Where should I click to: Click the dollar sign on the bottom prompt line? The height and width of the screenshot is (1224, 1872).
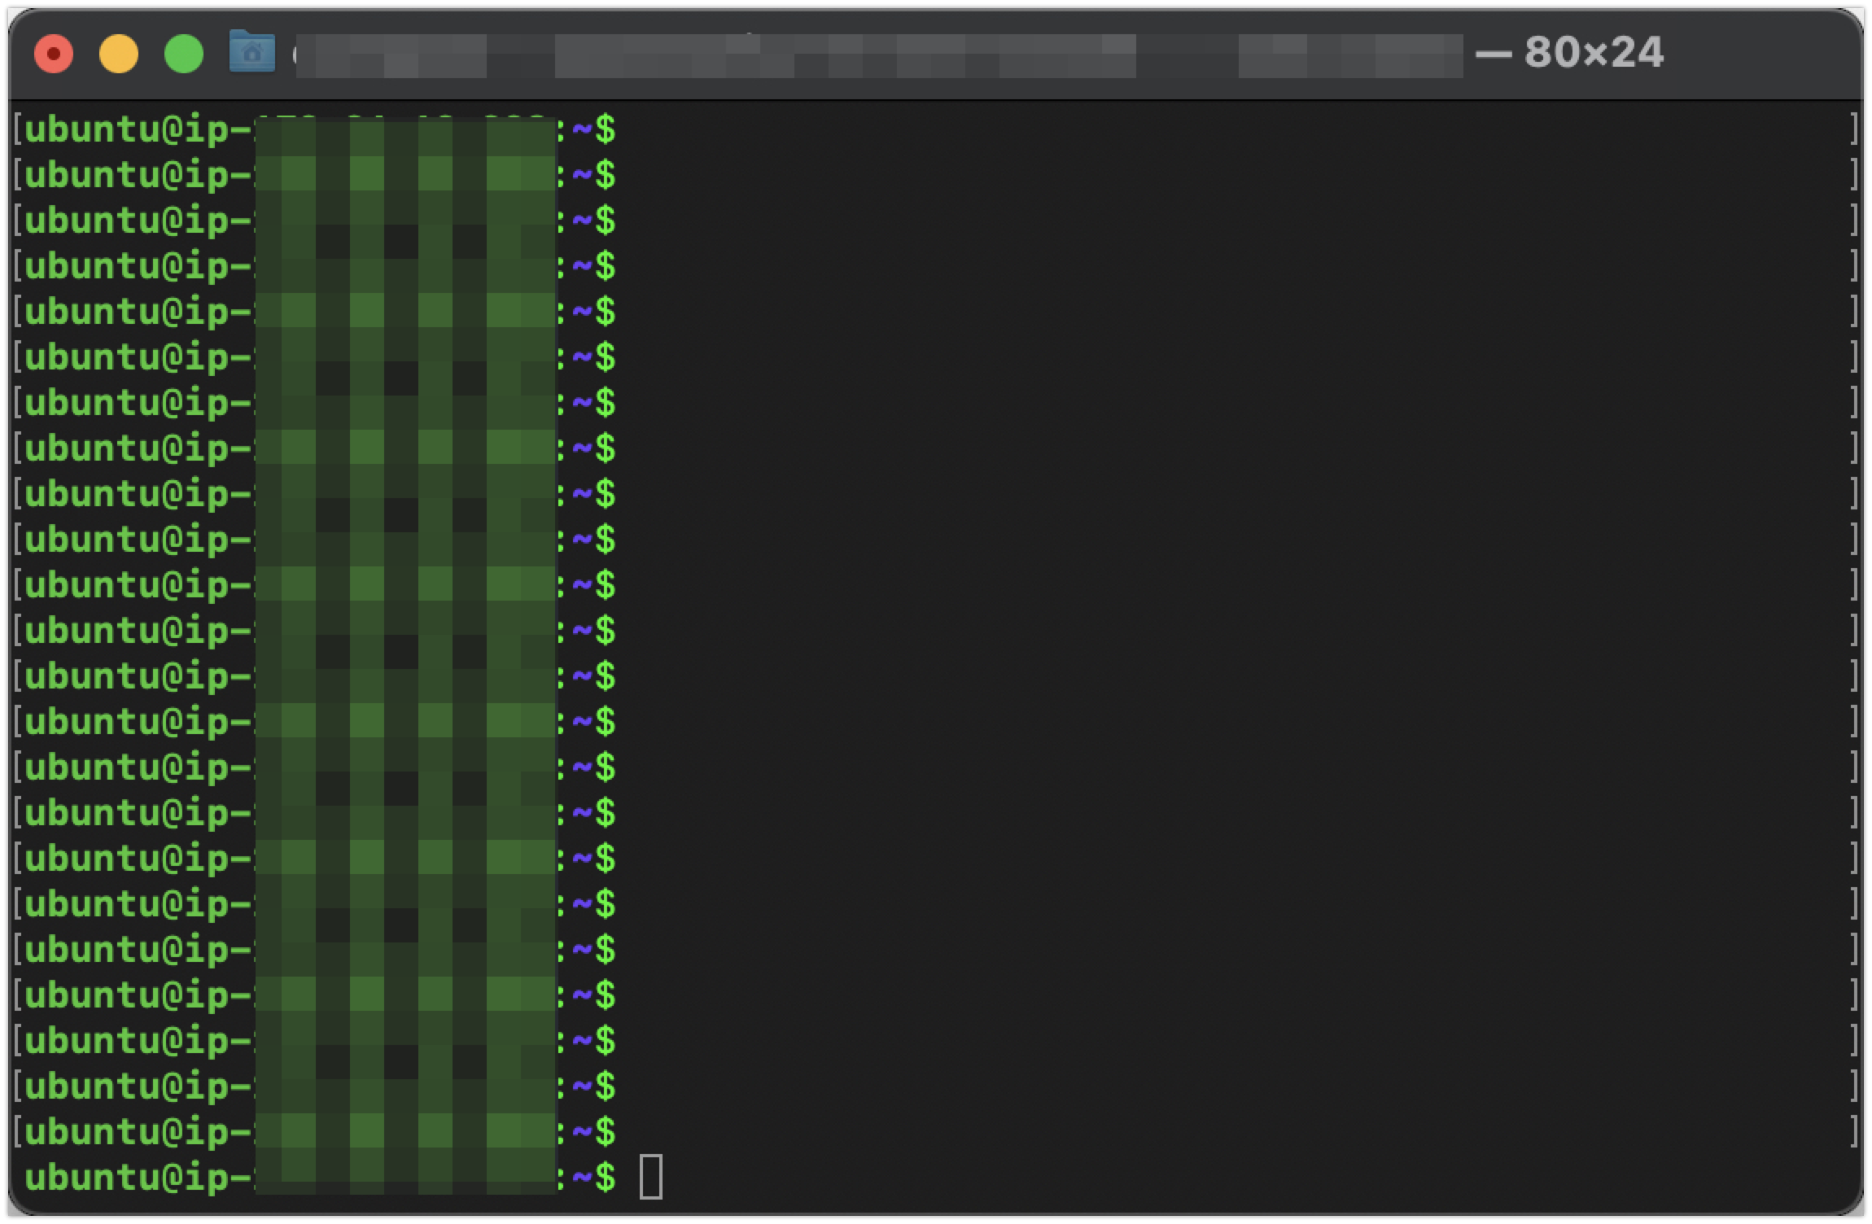pos(606,1178)
